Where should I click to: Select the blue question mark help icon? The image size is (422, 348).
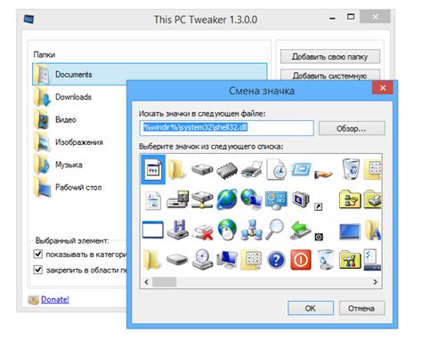[x=276, y=260]
